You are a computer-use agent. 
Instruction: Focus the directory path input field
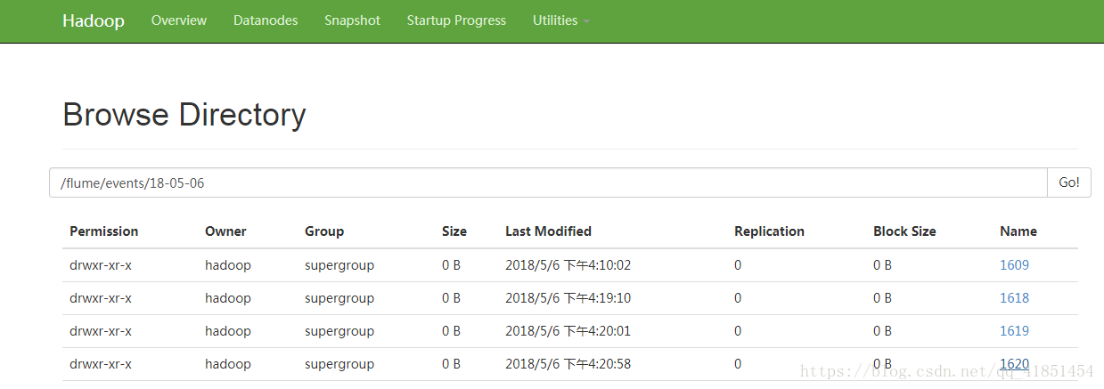click(x=548, y=182)
